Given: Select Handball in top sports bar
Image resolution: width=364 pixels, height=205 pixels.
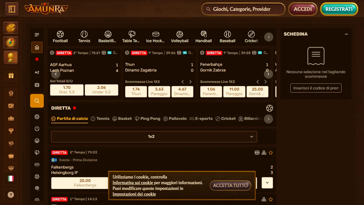Looking at the screenshot, I should 204,37.
